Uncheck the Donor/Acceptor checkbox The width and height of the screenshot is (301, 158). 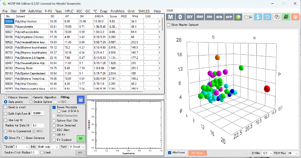[54, 107]
